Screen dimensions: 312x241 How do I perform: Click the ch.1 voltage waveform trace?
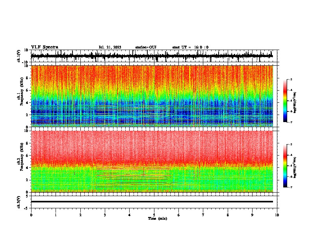coord(152,56)
